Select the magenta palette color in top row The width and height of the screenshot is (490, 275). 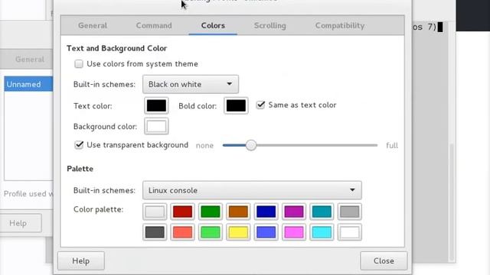coord(294,212)
